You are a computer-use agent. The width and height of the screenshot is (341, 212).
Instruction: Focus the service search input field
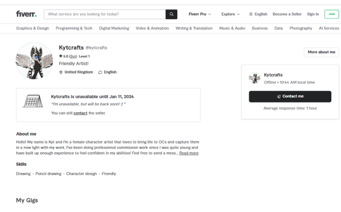click(x=105, y=14)
